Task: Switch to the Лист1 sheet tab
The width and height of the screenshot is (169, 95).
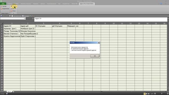Action: pos(9,92)
